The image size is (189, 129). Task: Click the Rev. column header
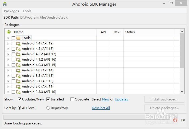tap(117, 32)
